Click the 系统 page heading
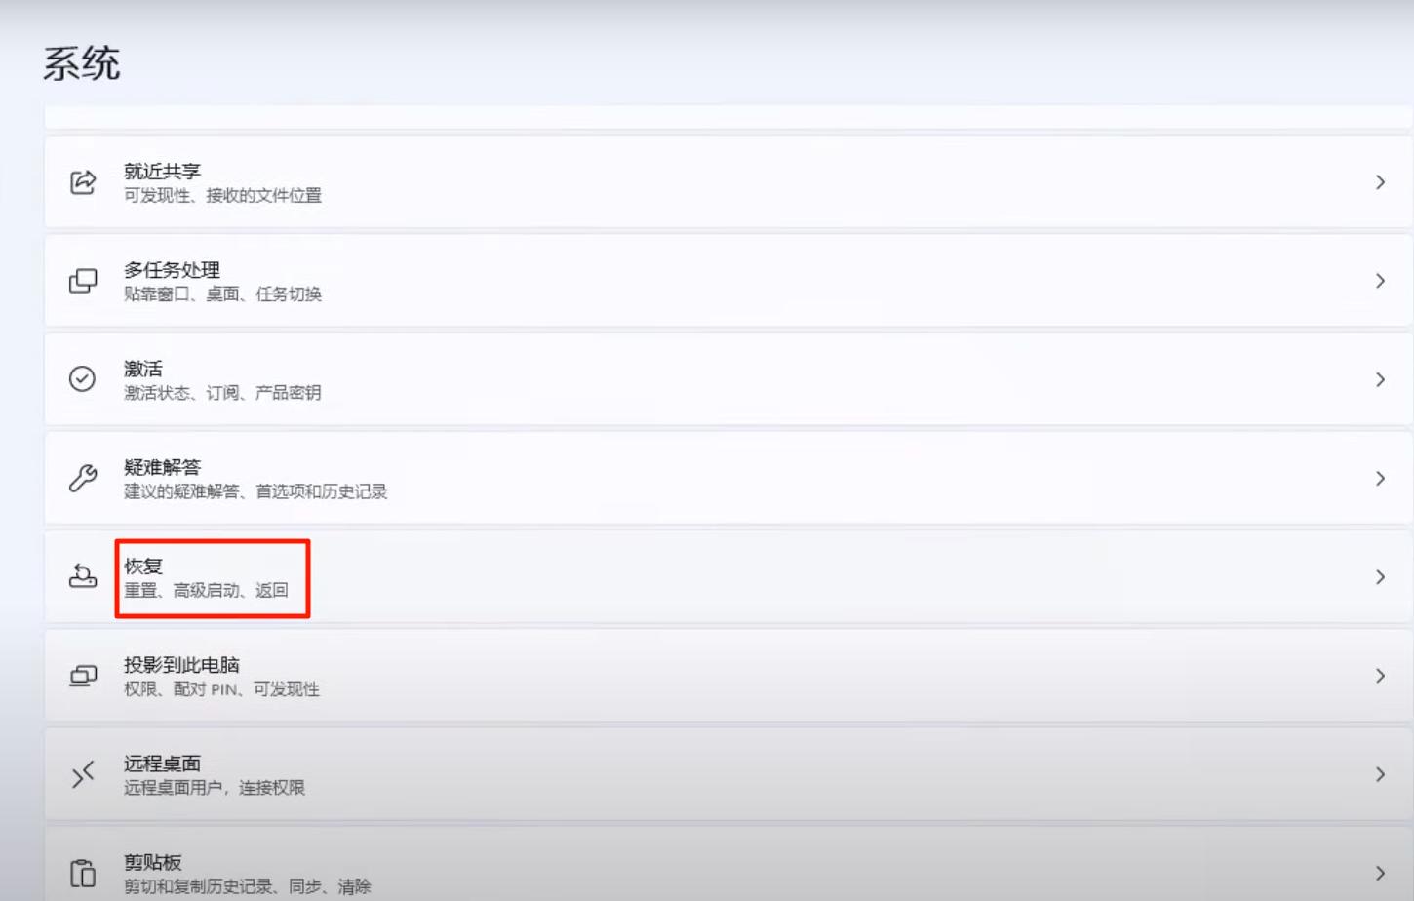 (x=82, y=63)
